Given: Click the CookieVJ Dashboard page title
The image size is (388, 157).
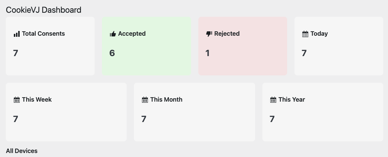Looking at the screenshot, I should (44, 10).
